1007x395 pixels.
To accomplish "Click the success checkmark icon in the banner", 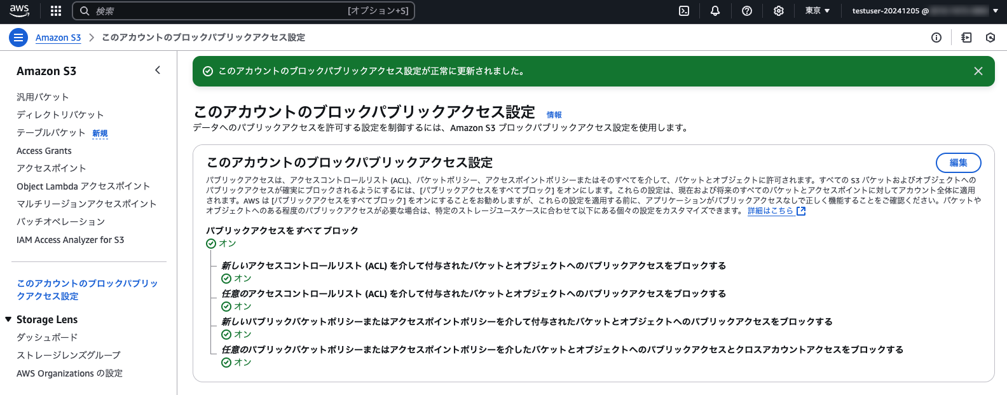I will click(207, 71).
